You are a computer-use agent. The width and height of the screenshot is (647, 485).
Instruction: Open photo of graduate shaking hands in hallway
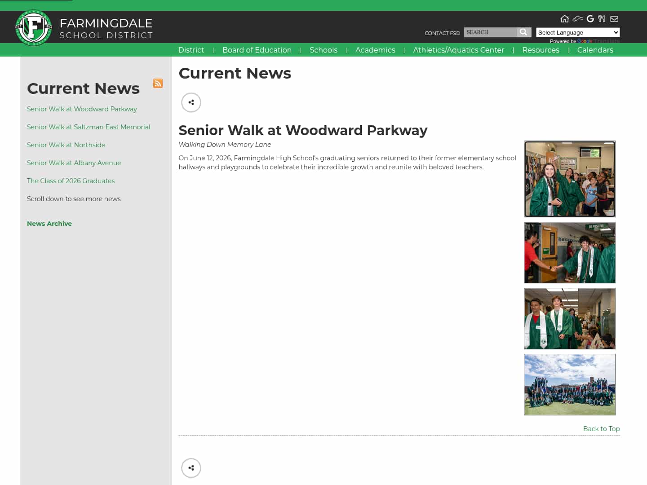pos(570,253)
